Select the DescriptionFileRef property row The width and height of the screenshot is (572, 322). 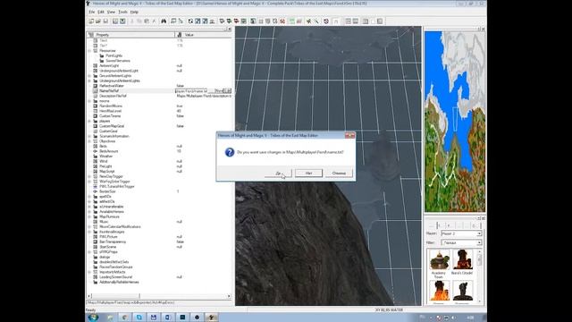point(159,96)
